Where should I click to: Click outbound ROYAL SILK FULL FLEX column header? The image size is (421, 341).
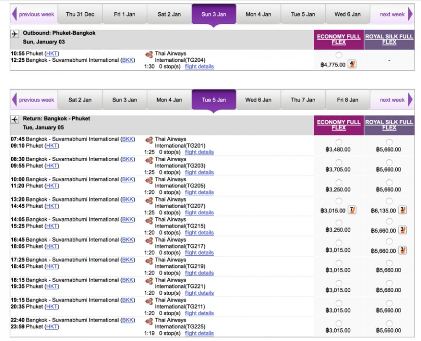pyautogui.click(x=389, y=39)
